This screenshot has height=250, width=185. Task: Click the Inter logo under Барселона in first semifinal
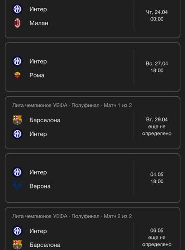point(17,134)
